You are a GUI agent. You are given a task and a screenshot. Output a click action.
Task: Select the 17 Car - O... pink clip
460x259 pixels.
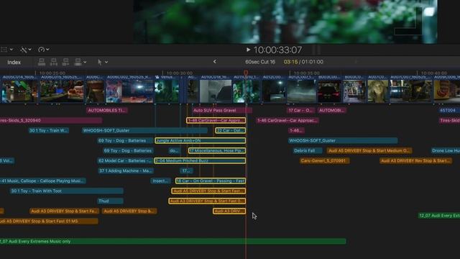[300, 110]
